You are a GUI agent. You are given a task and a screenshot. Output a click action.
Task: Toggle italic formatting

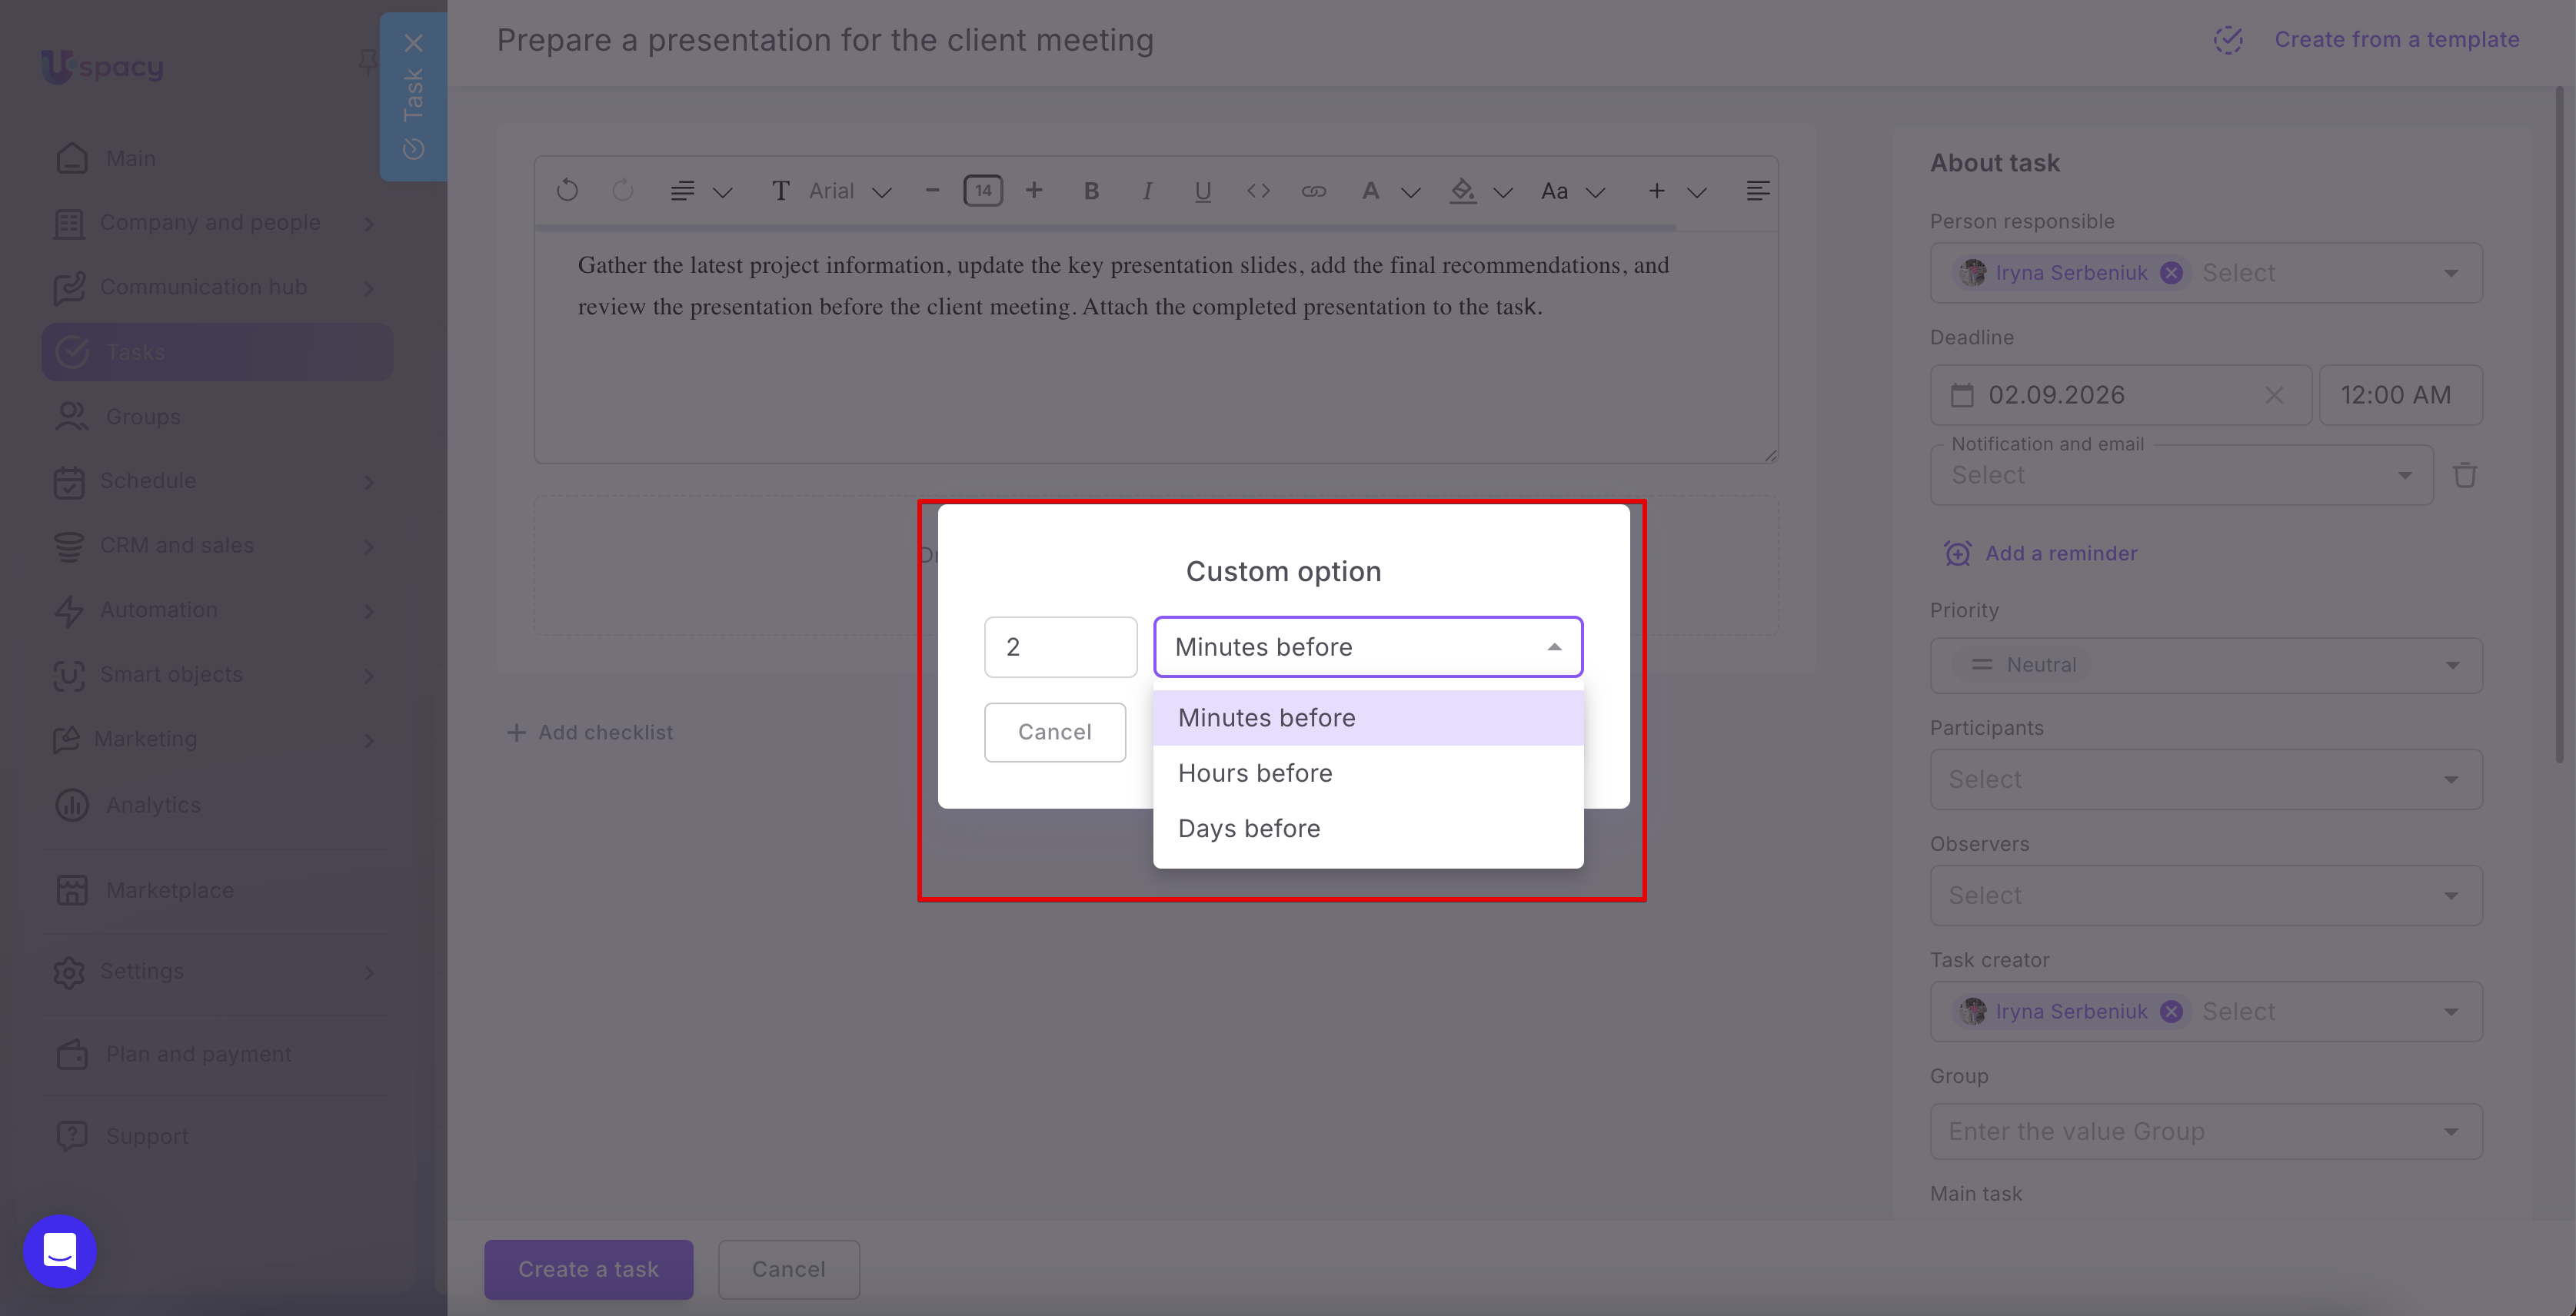(1147, 190)
